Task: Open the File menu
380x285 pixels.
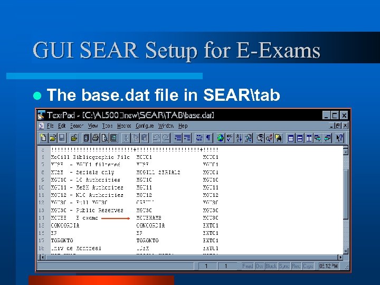Action: pos(50,126)
